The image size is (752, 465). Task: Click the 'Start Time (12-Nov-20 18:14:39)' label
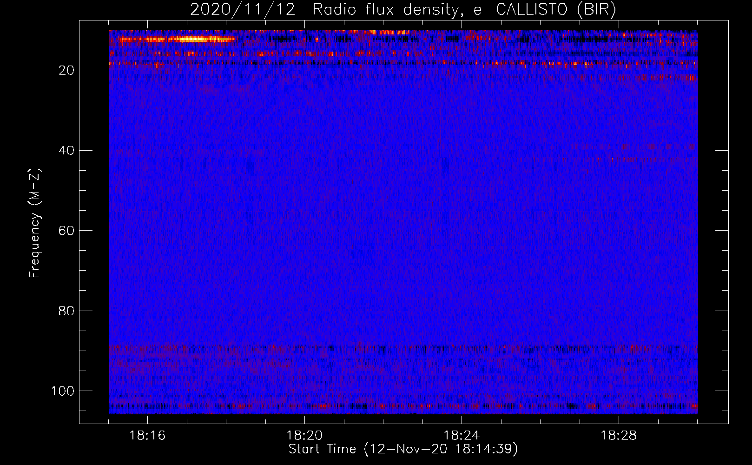(x=403, y=449)
